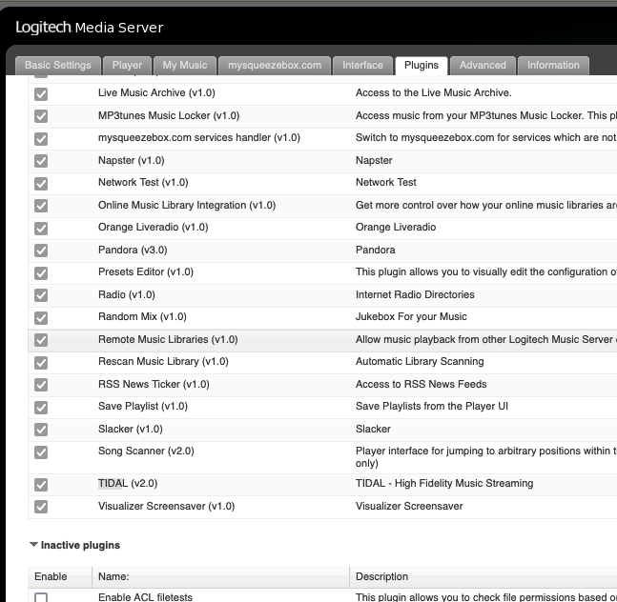Go to the mysqueezebox.com tab
617x602 pixels.
(275, 65)
